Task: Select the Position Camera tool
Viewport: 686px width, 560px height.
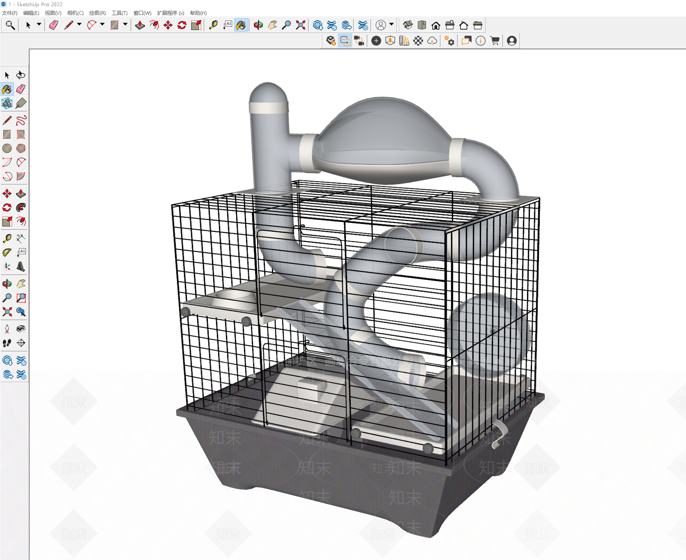Action: pyautogui.click(x=7, y=329)
